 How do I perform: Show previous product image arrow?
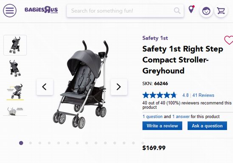[x=45, y=87]
